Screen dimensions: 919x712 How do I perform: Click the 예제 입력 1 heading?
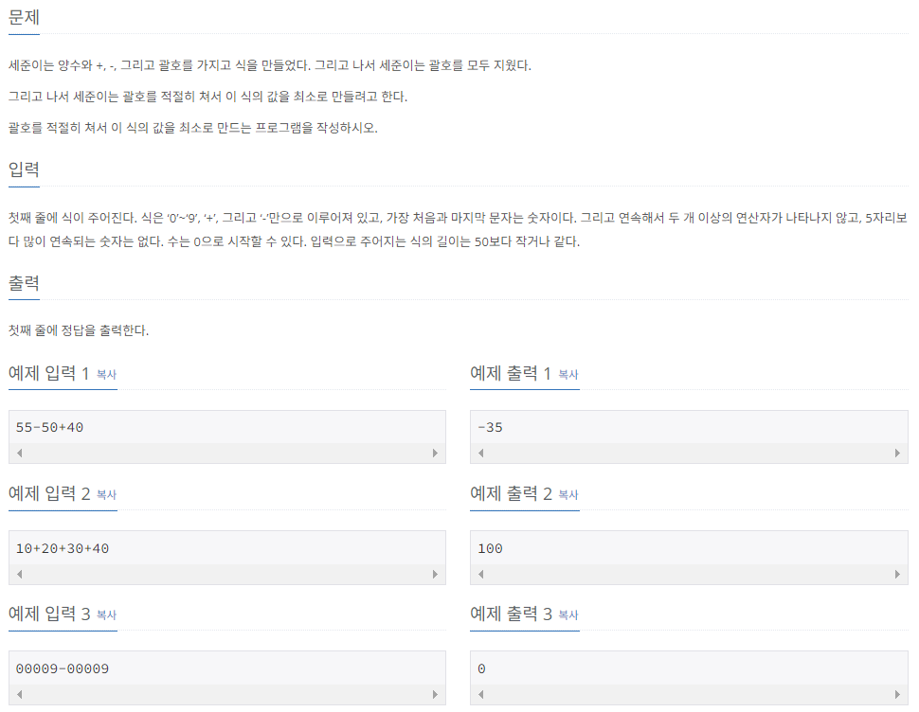48,373
